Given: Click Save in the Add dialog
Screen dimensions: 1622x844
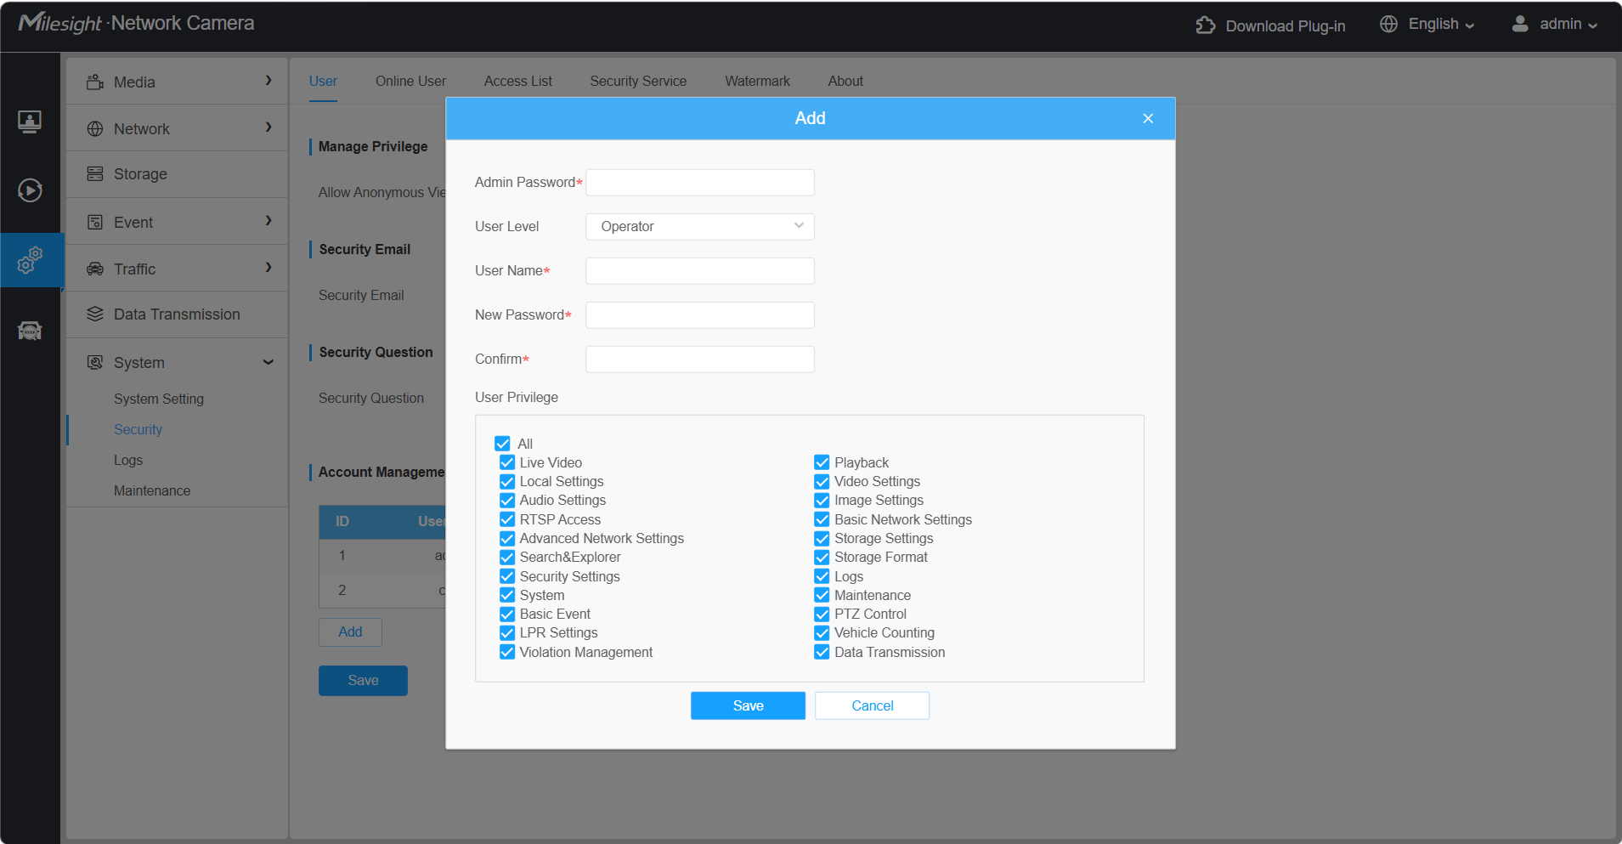Looking at the screenshot, I should [748, 705].
